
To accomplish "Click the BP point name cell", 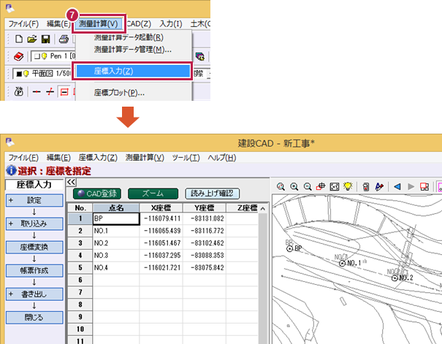I will [x=115, y=218].
